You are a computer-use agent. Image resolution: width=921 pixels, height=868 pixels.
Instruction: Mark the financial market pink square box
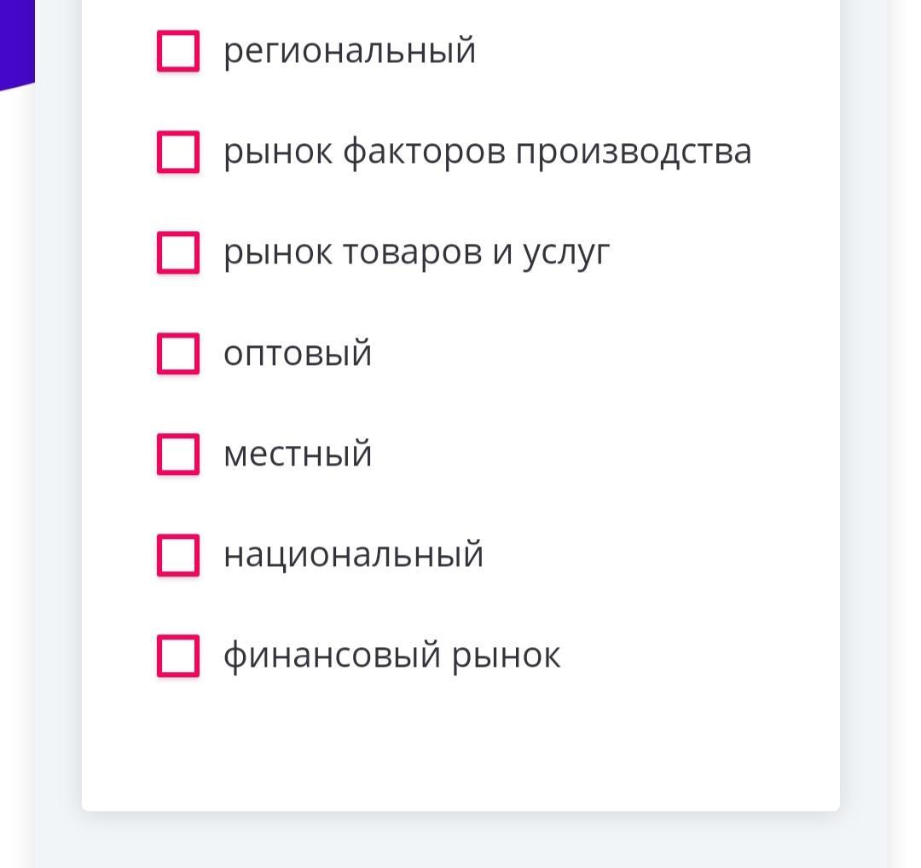(178, 656)
